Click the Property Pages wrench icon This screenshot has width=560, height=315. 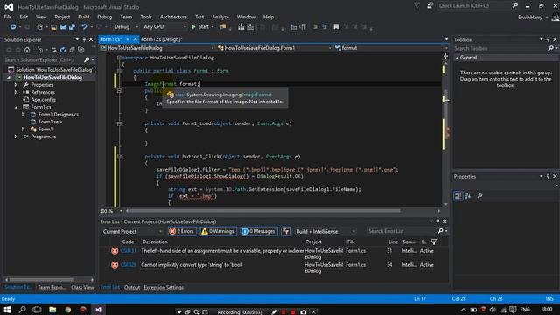(480, 196)
